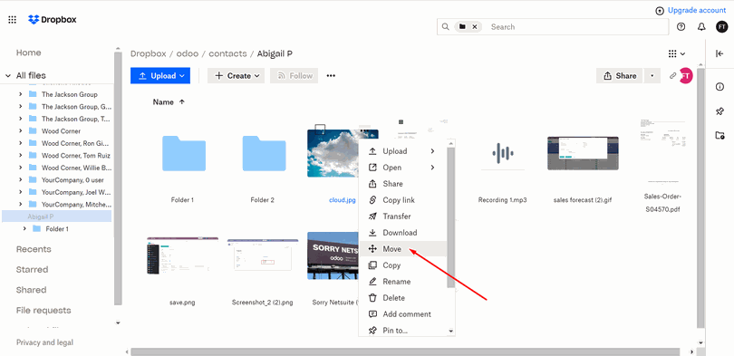Navigate to odoo in breadcrumb

(x=188, y=53)
